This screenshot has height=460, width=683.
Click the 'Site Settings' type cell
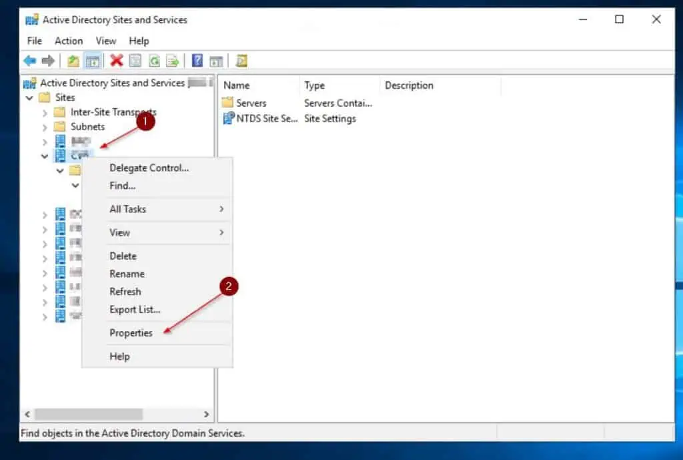[x=329, y=119]
